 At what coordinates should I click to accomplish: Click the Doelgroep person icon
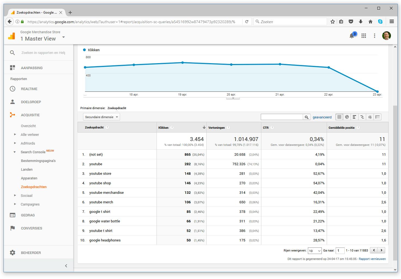[13, 102]
